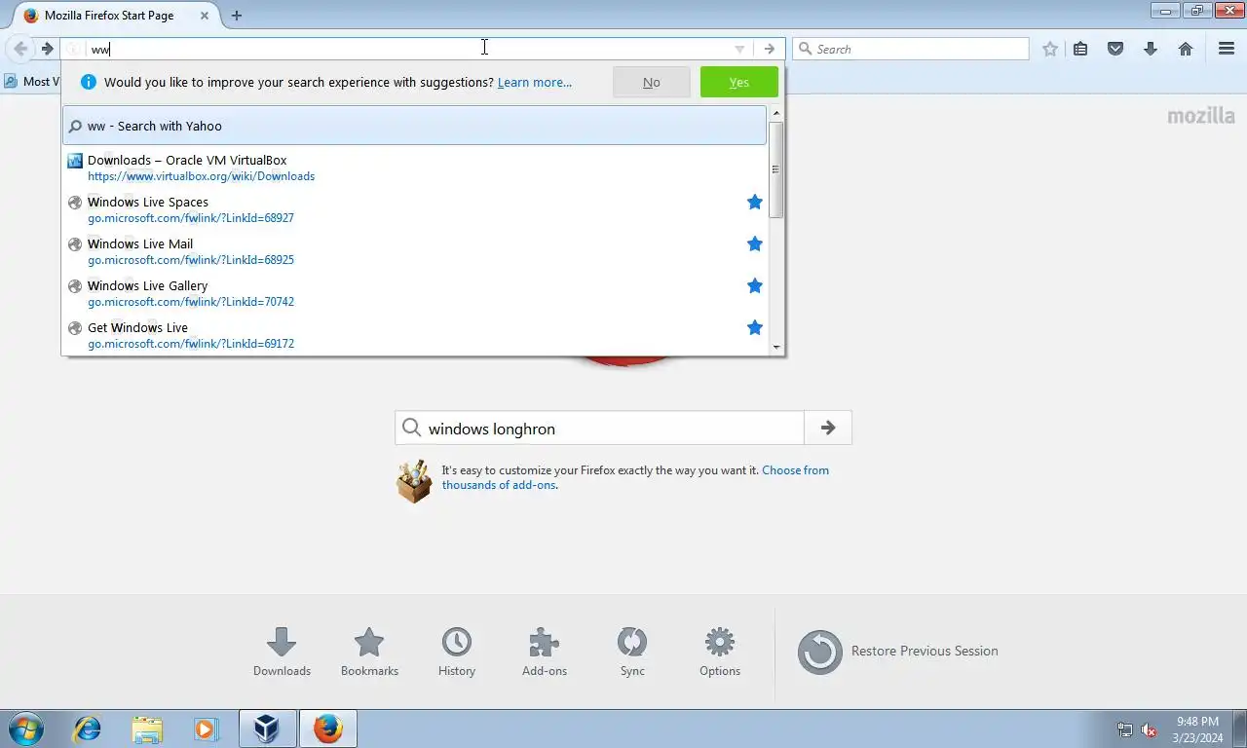Image resolution: width=1247 pixels, height=748 pixels.
Task: Select Downloads – Oracle VM VirtualBox suggestion
Action: point(415,168)
